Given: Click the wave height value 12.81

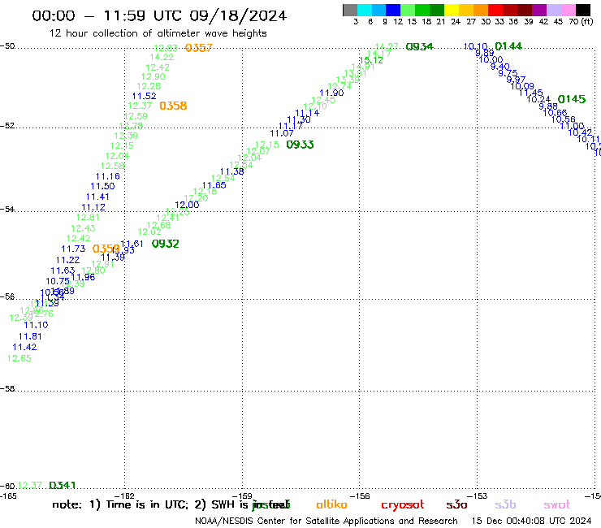Looking at the screenshot, I should pyautogui.click(x=88, y=218).
